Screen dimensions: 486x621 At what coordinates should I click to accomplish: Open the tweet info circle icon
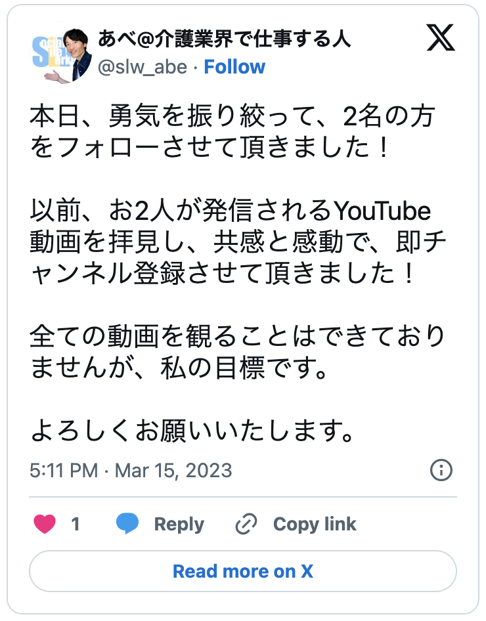pos(441,470)
